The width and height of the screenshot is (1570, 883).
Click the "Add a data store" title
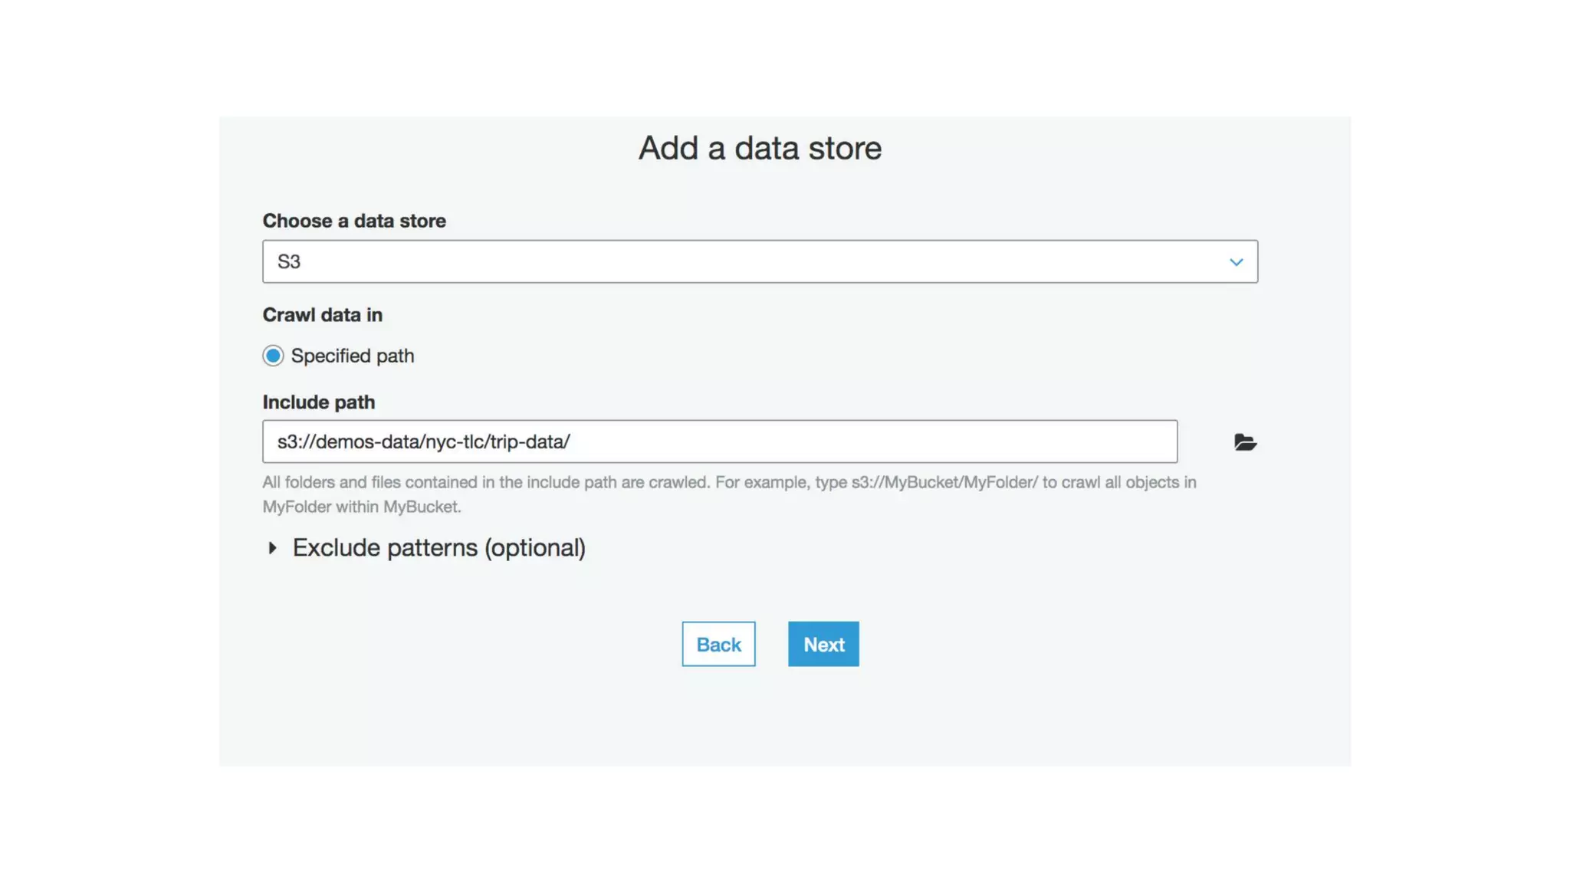(760, 148)
